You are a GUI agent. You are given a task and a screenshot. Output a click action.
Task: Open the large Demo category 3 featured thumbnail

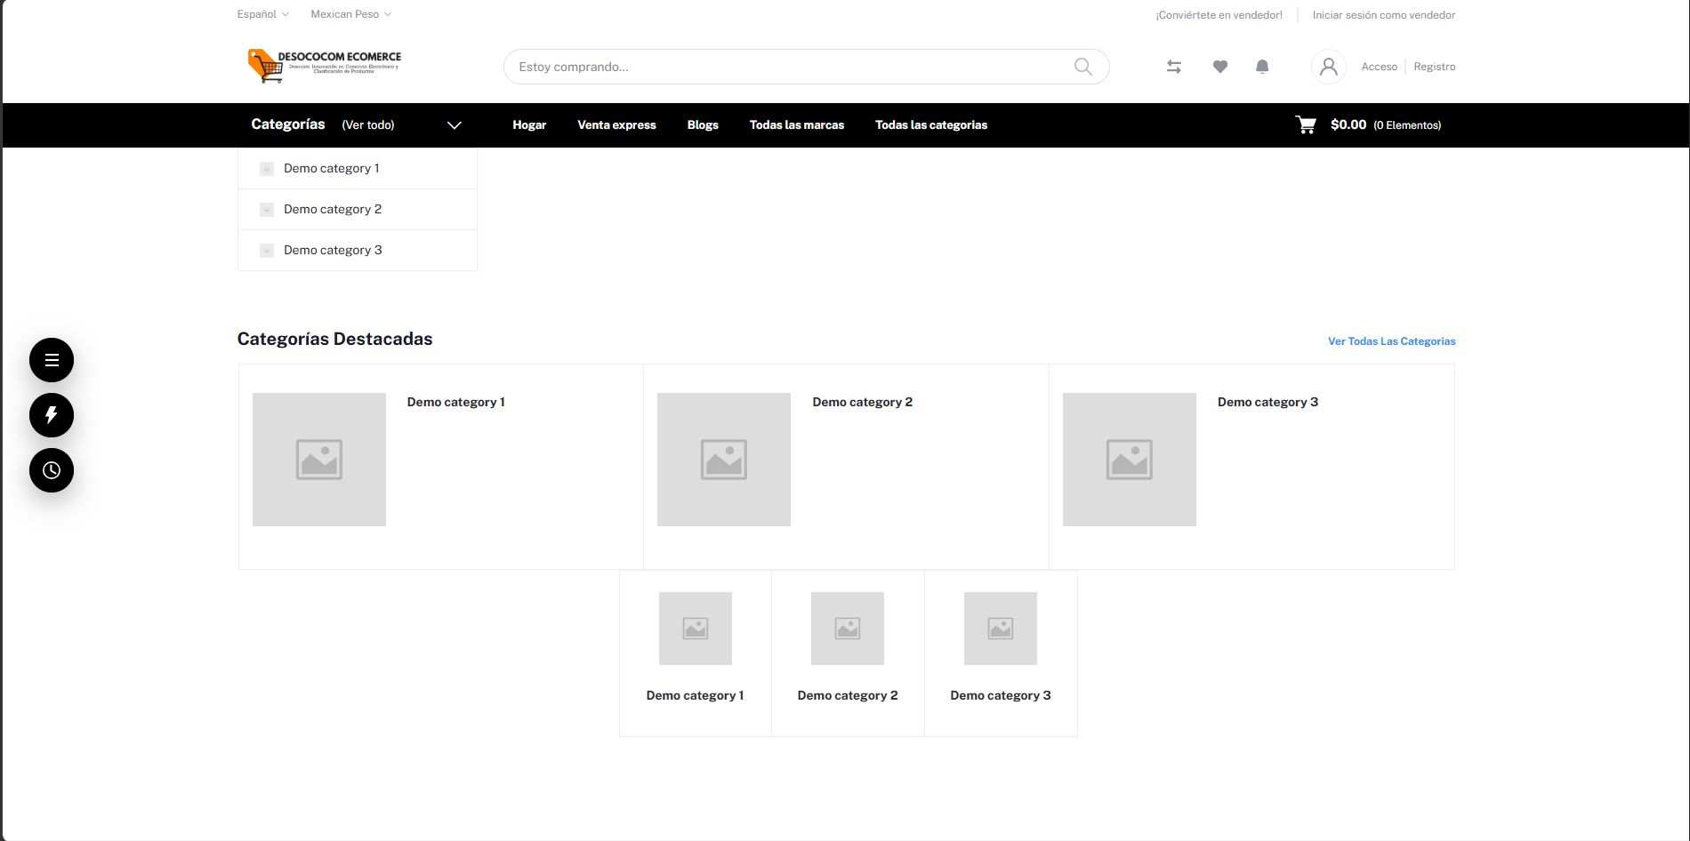coord(1130,460)
